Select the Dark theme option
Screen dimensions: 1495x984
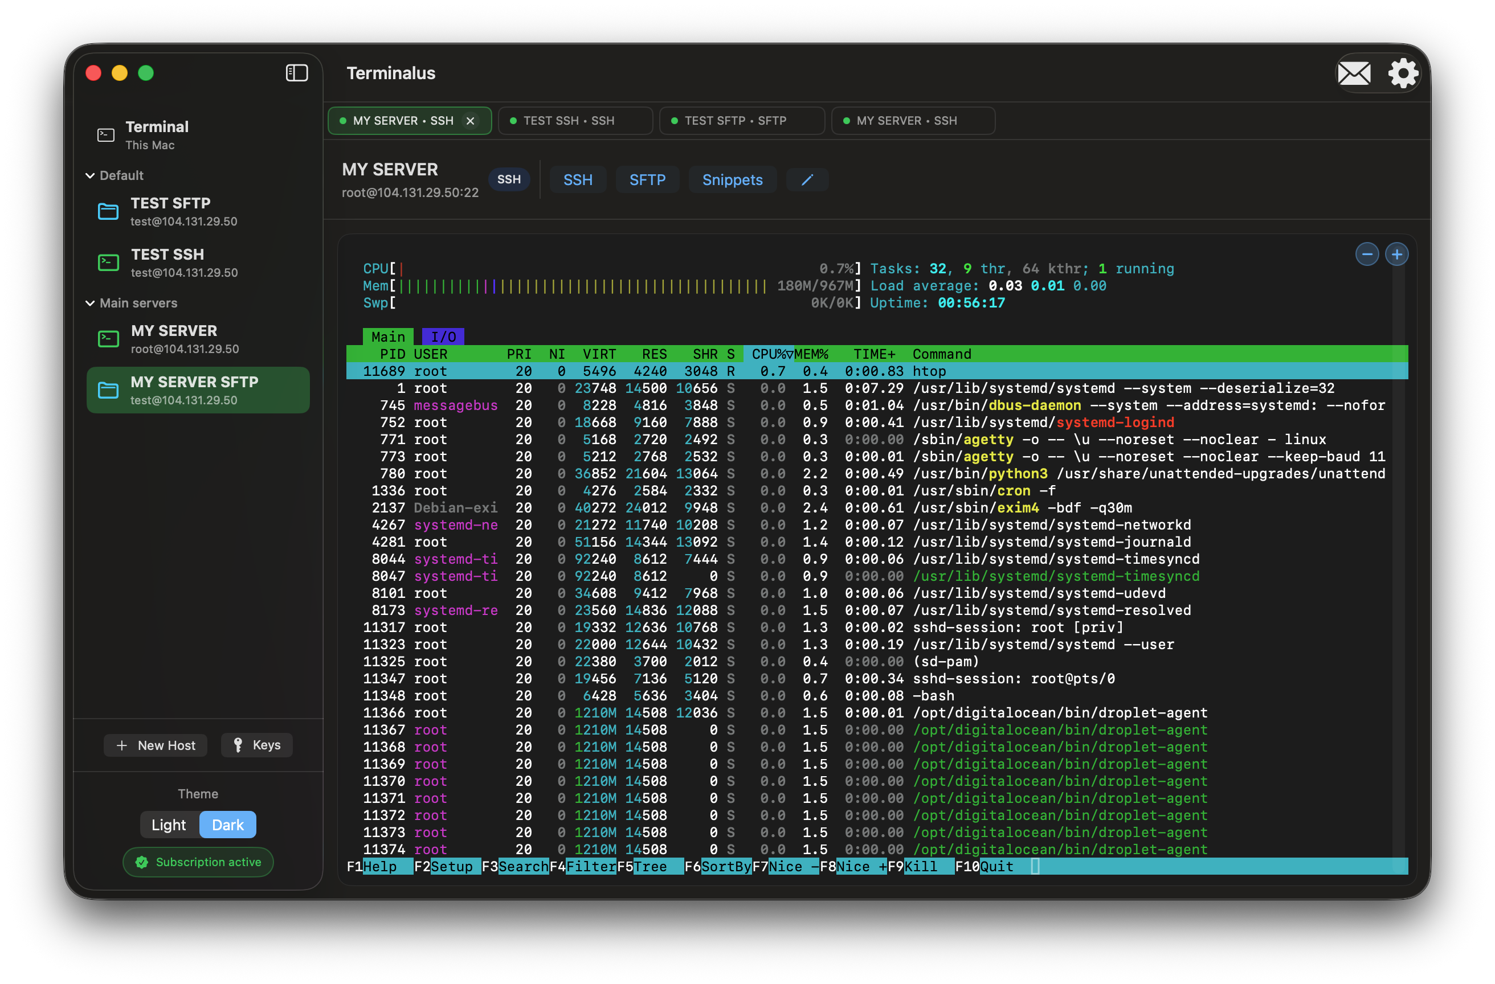[x=227, y=825]
